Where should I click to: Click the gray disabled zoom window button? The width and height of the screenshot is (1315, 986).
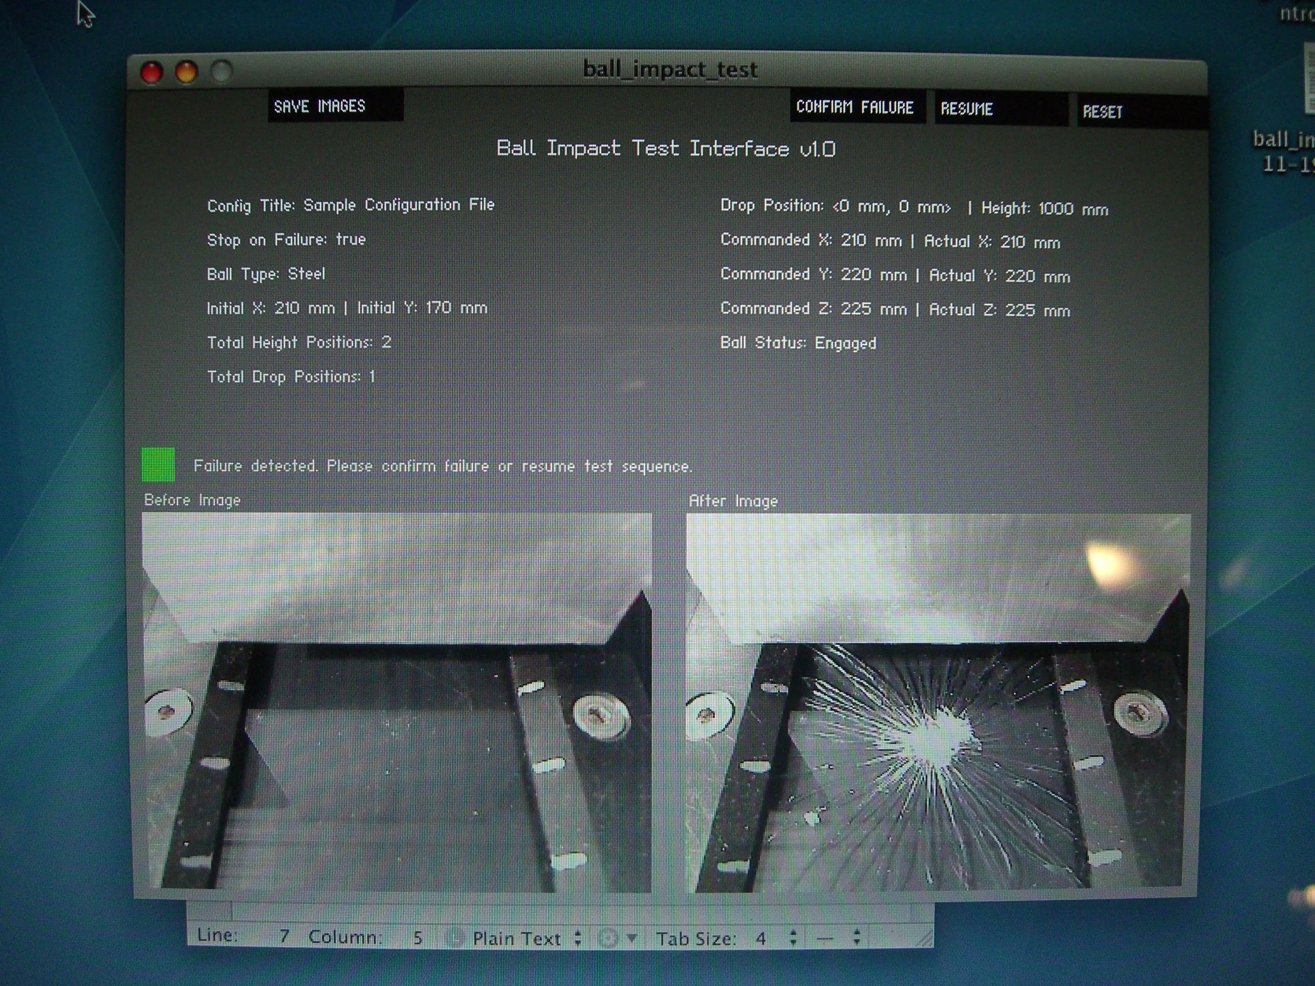(221, 72)
